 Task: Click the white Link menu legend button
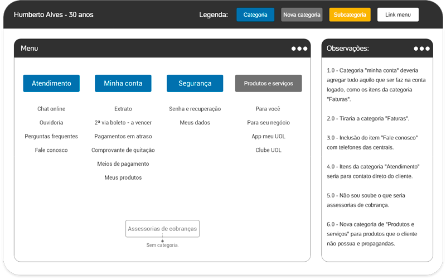(397, 15)
